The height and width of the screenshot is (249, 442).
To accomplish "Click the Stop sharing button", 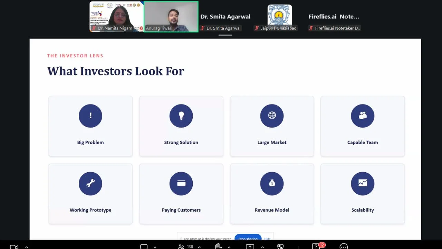I will click(248, 238).
